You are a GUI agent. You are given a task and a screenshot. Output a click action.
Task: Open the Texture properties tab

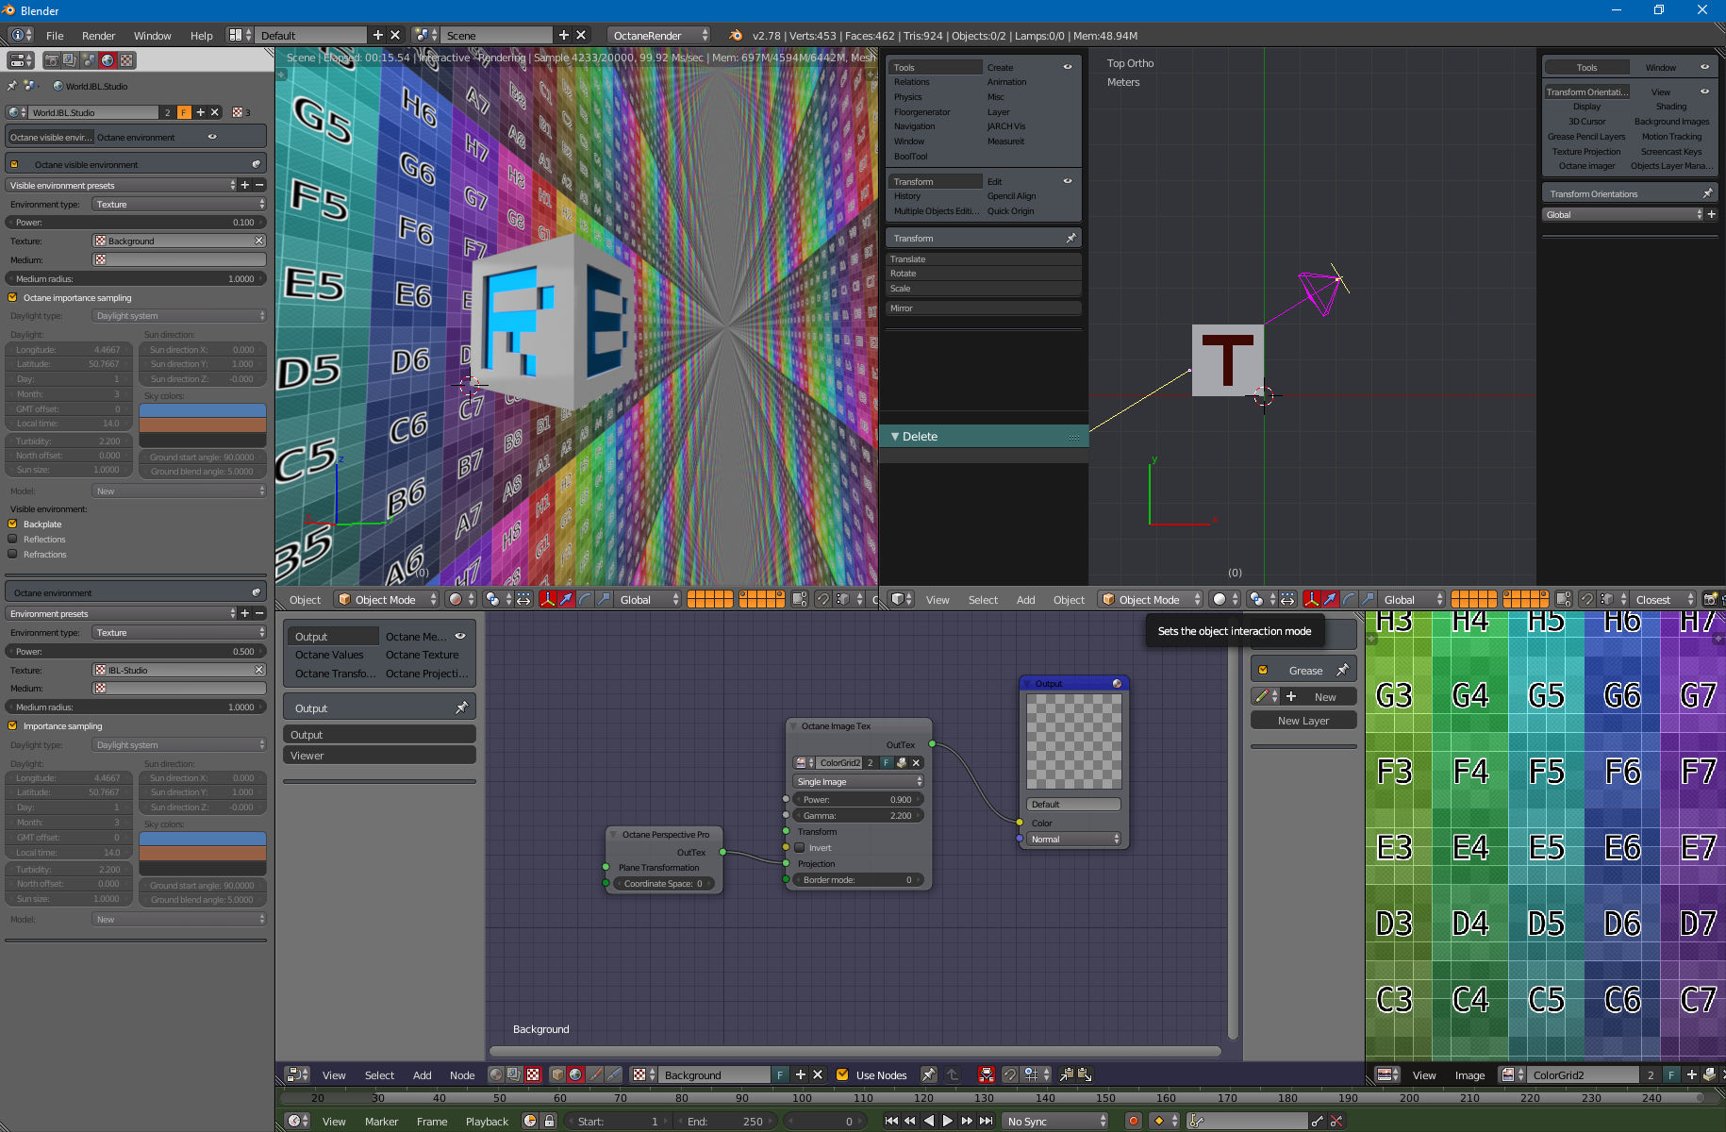pos(126,60)
